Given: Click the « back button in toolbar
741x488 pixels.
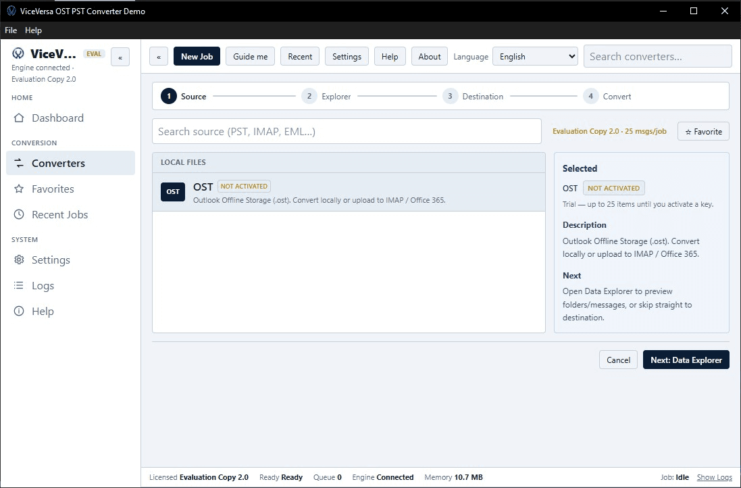Looking at the screenshot, I should pyautogui.click(x=159, y=56).
